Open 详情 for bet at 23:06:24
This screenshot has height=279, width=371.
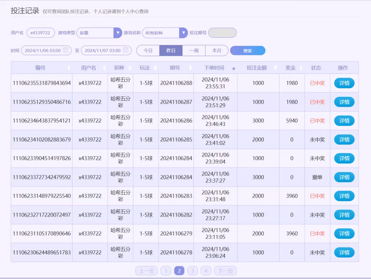click(x=344, y=253)
